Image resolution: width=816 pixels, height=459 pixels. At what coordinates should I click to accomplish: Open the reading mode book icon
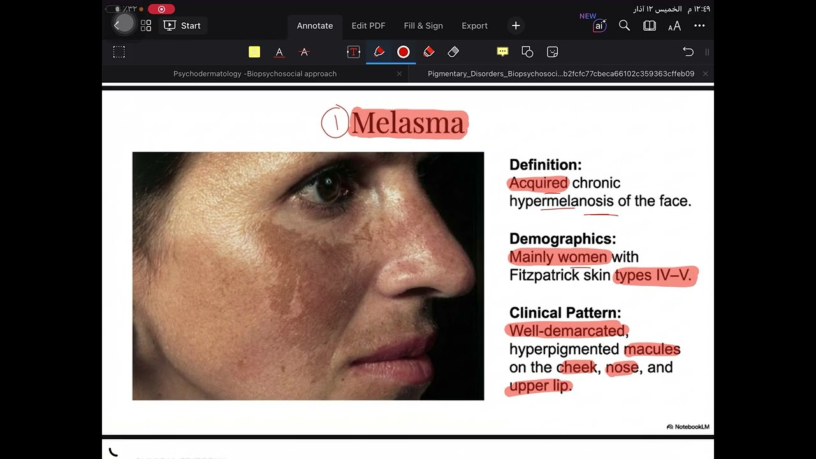pos(650,25)
